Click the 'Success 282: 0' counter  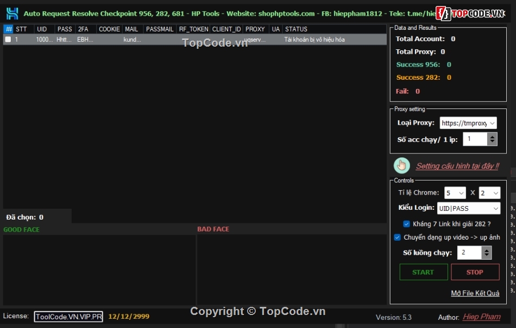[x=424, y=77]
